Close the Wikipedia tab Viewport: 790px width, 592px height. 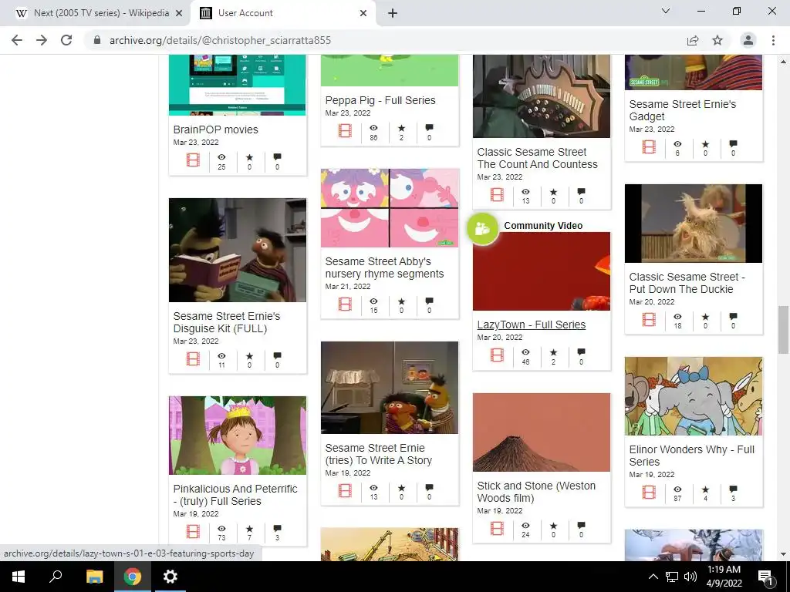coord(179,13)
